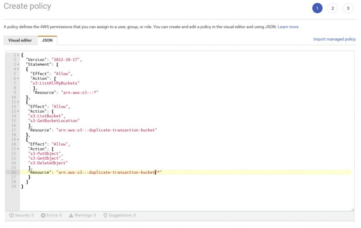Viewport: 361px width, 228px height.
Task: Collapse the Statement array fold at line 3
Action: coord(18,64)
